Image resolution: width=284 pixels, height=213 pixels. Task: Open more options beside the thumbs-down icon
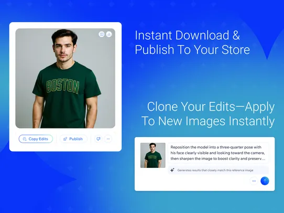[108, 139]
